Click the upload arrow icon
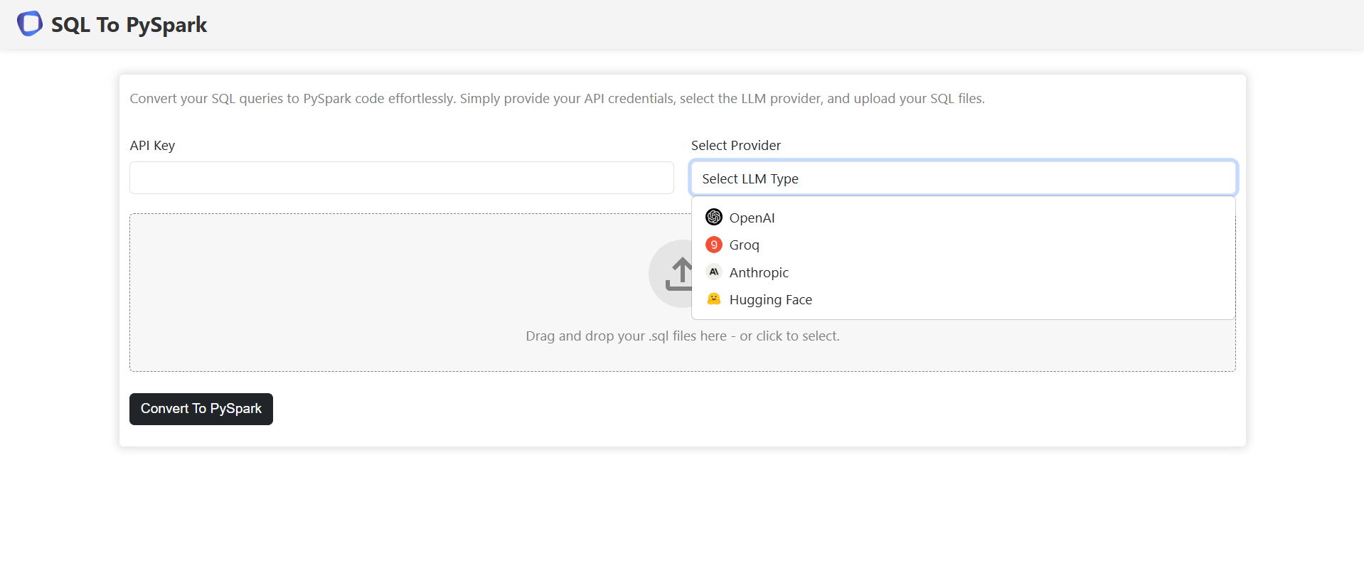 (x=680, y=274)
